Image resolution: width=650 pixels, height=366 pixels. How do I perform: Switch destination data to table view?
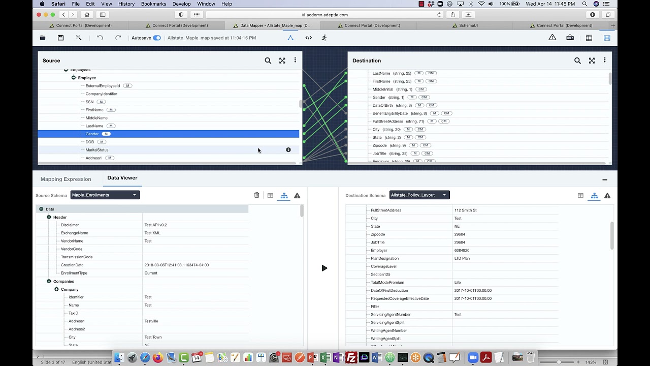coord(580,196)
